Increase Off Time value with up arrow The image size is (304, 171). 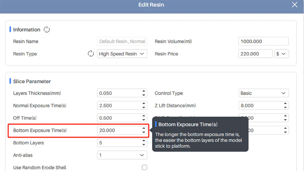pos(144,116)
